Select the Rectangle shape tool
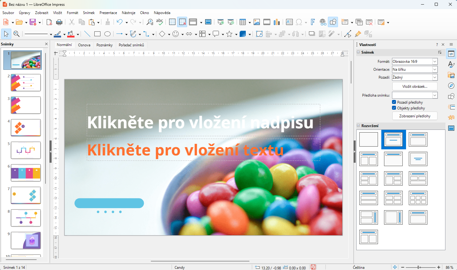The height and width of the screenshot is (270, 457). coord(97,34)
